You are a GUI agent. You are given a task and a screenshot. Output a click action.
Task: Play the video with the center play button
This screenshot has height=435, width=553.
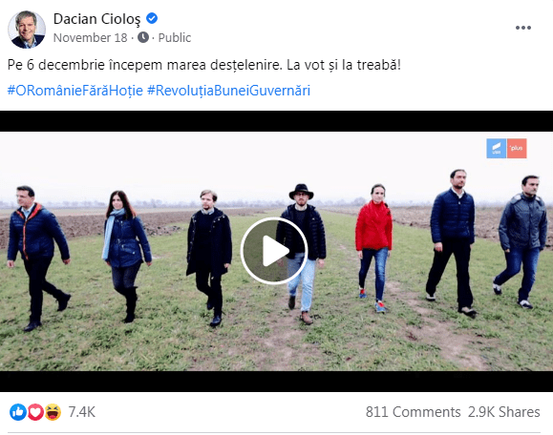274,251
